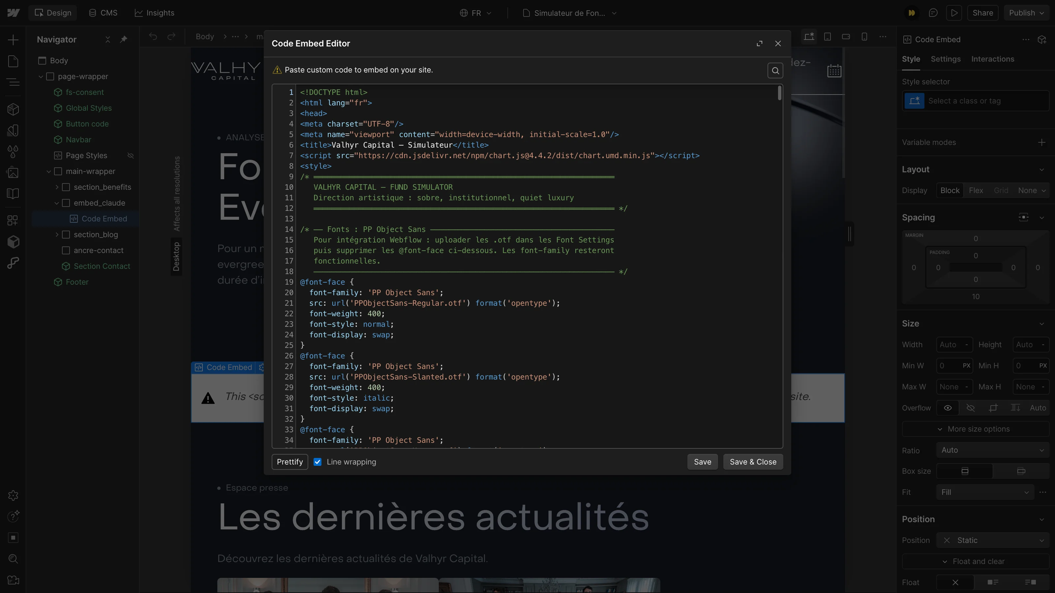Click the create component cube icon
This screenshot has width=1055, height=593.
coord(1042,39)
